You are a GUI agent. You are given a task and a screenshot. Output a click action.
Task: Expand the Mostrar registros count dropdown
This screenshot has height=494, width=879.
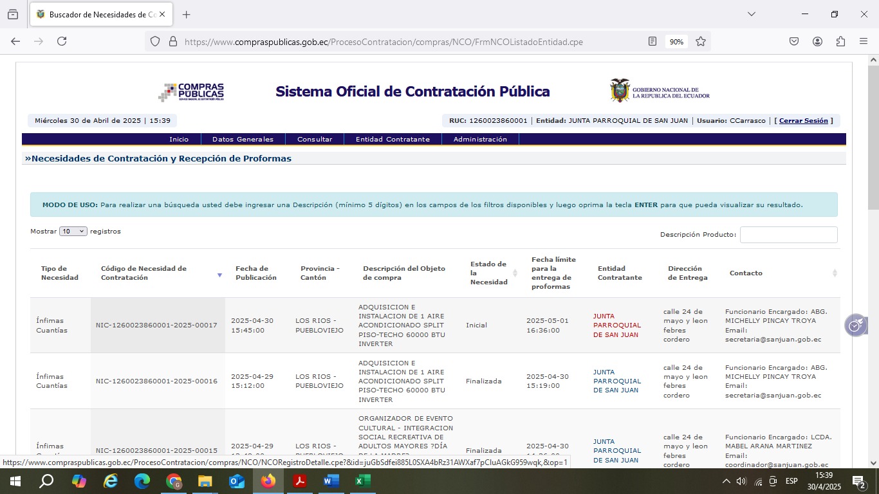73,232
